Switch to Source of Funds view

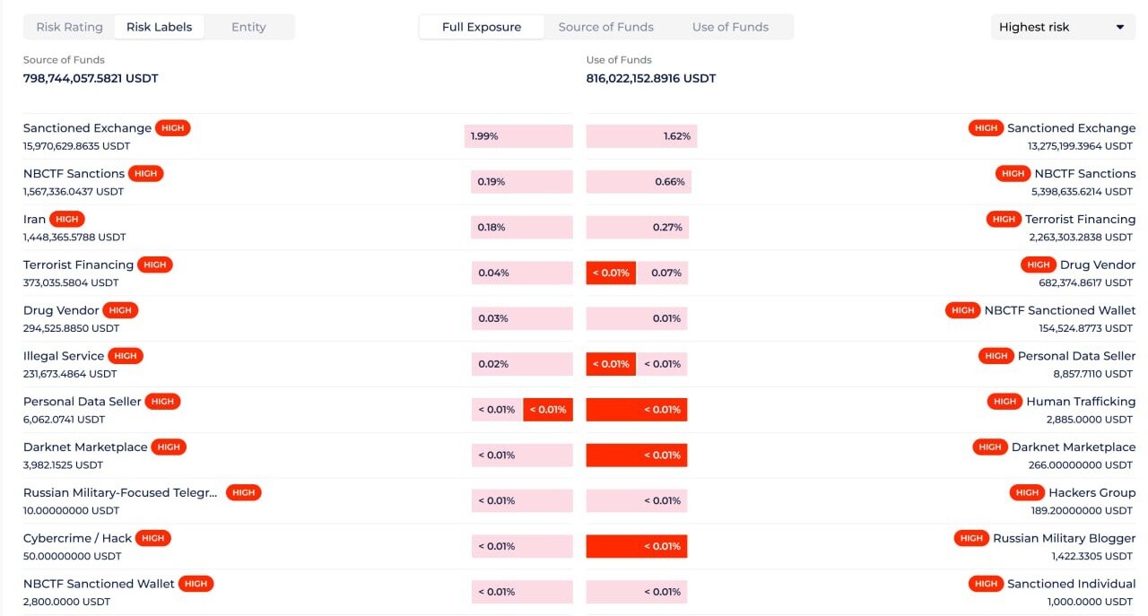(x=605, y=27)
